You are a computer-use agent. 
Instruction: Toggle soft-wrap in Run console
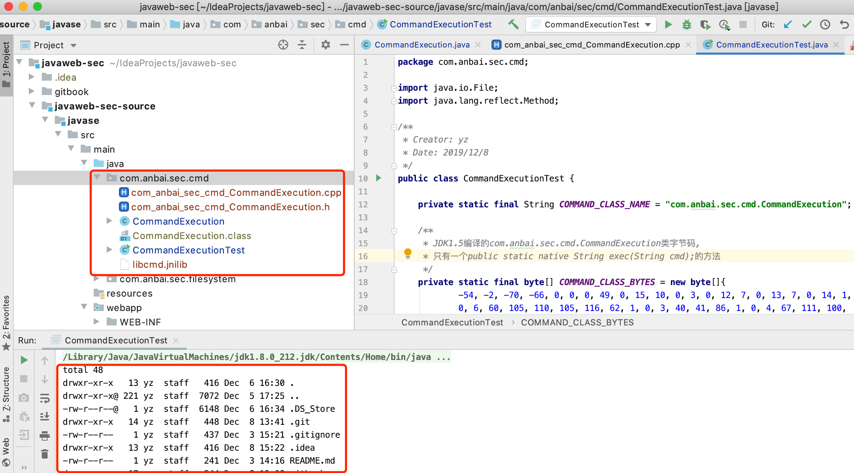click(x=45, y=398)
